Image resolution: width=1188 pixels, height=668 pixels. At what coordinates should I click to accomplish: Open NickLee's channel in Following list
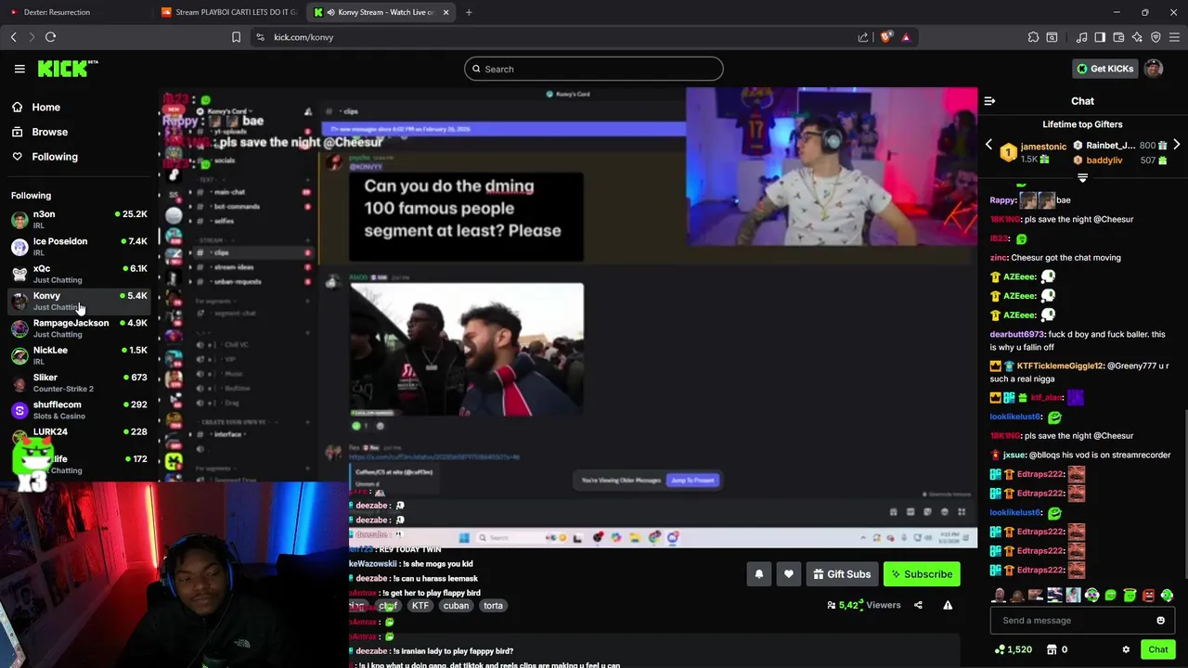(x=79, y=355)
